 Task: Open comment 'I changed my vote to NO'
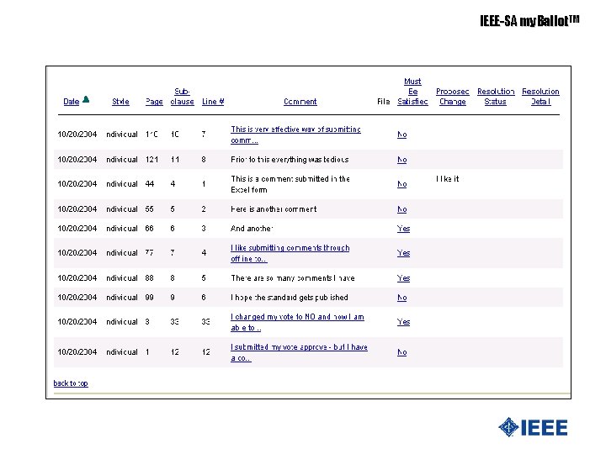[297, 322]
